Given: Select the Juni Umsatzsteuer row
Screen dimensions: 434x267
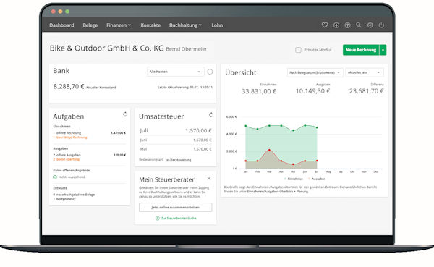Looking at the screenshot, I should tap(176, 140).
